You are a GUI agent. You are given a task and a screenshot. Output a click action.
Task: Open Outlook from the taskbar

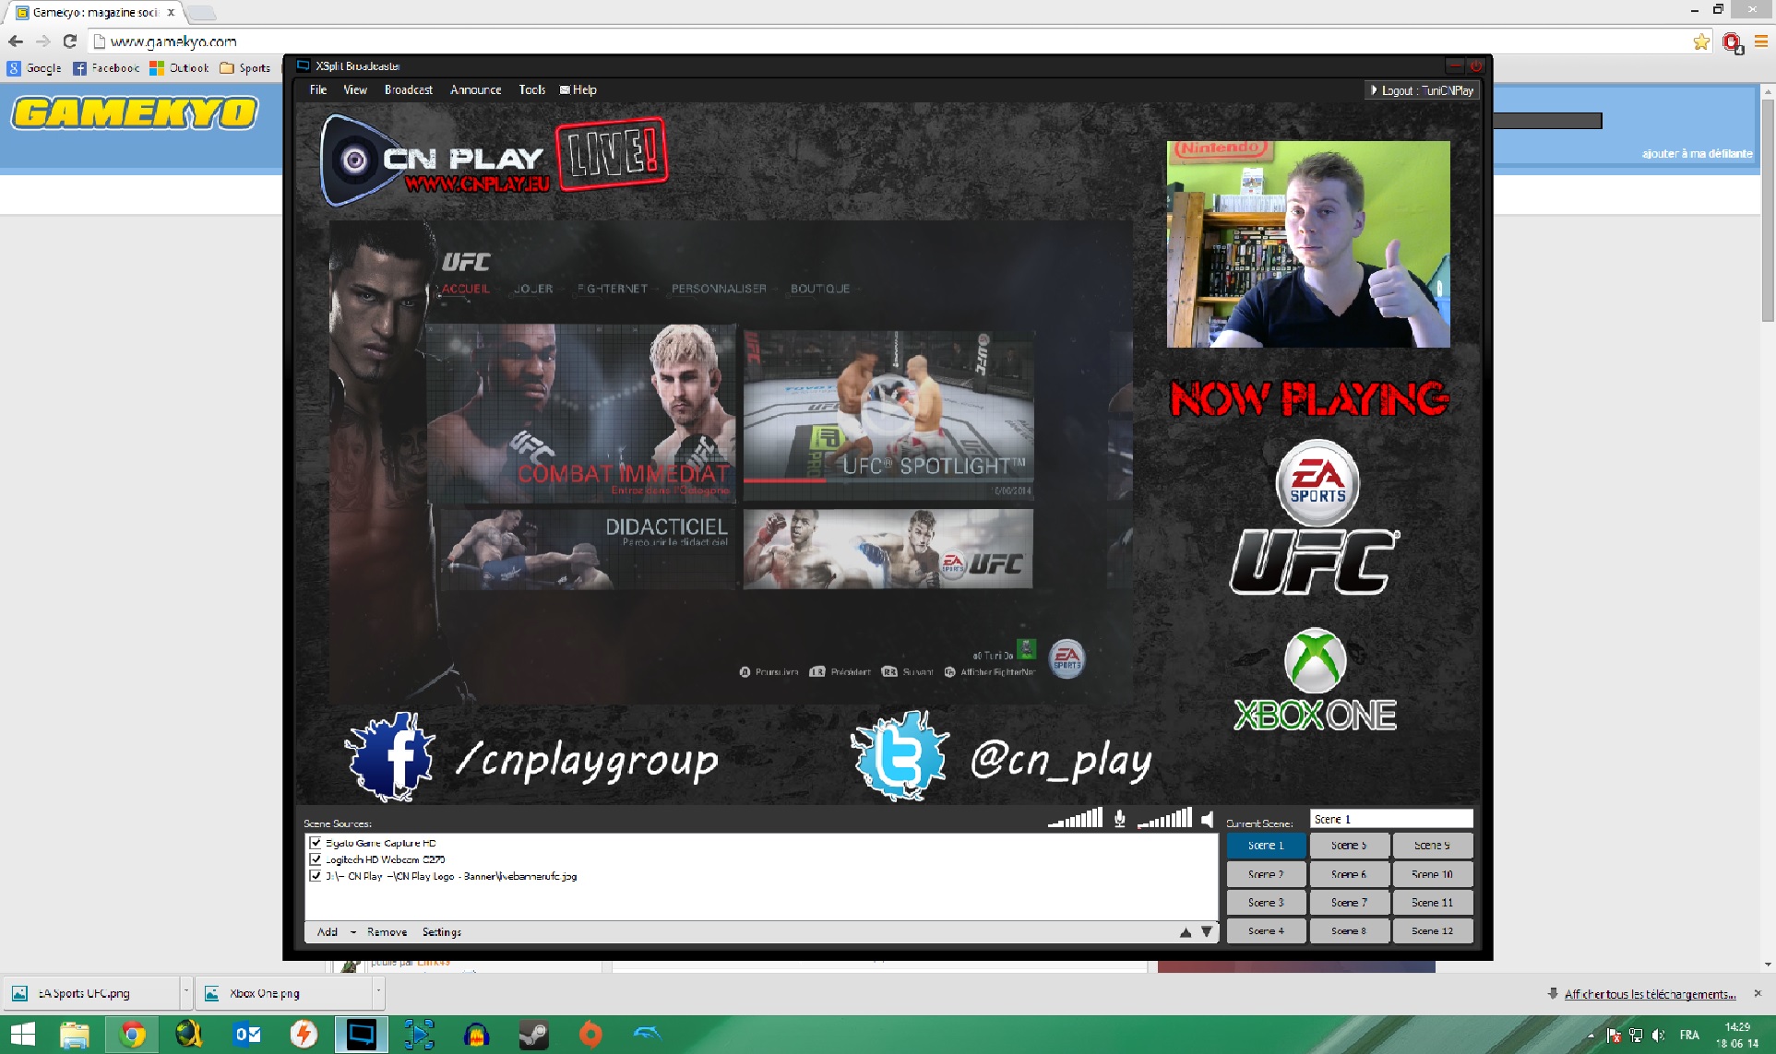pos(247,1035)
